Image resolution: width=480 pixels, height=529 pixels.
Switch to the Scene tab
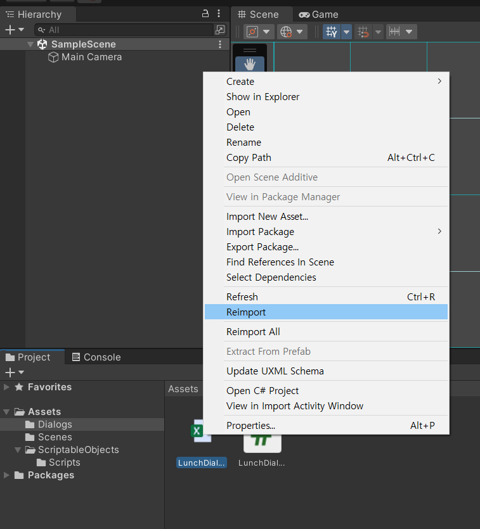259,15
